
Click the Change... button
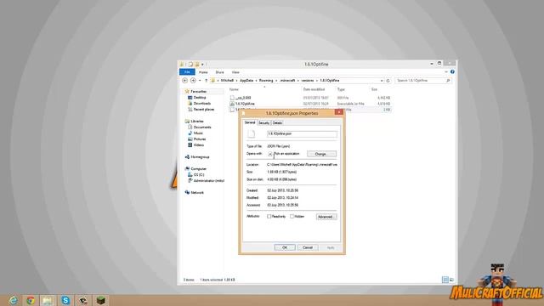coord(321,154)
